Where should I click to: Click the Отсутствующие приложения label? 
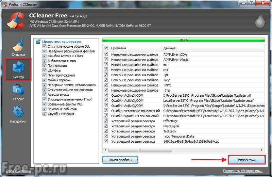(70, 90)
